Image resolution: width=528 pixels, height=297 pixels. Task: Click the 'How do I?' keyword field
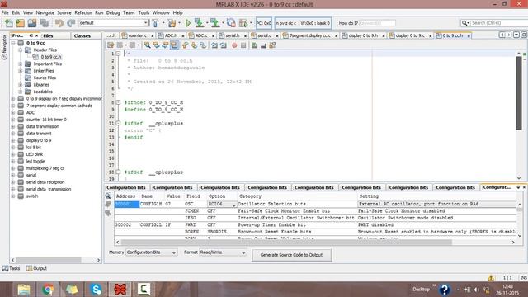(x=377, y=23)
